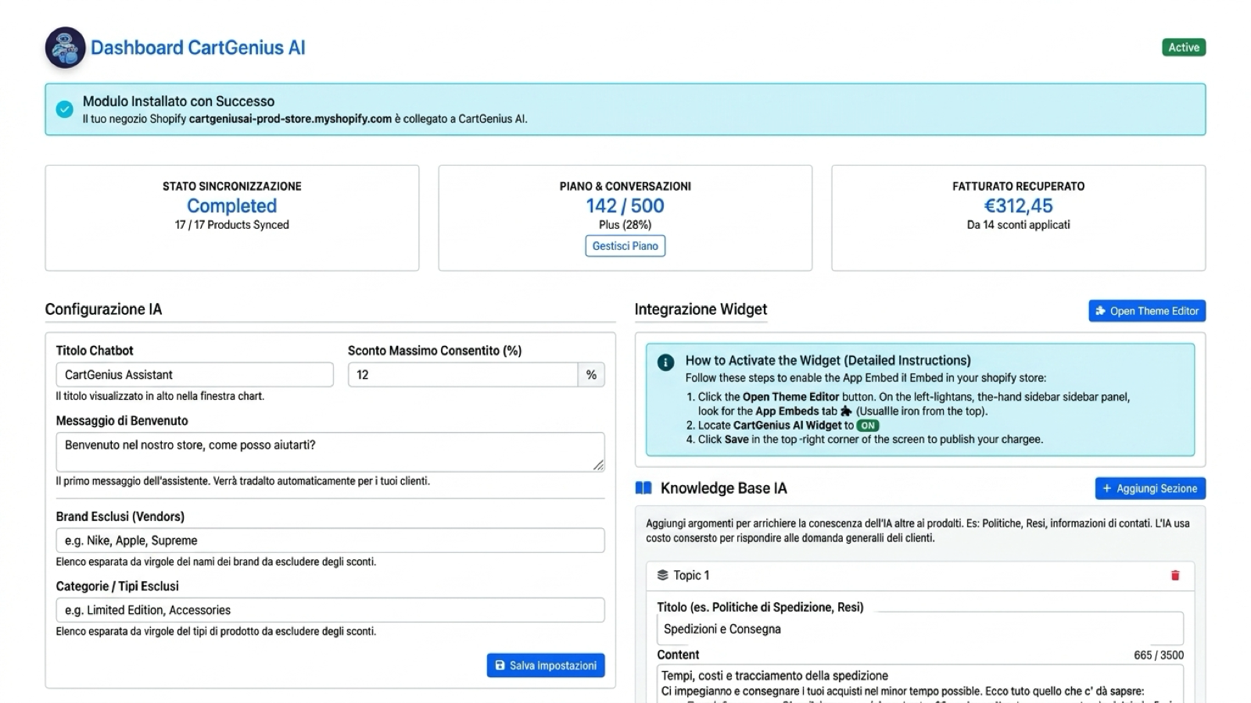Click the Topic 1 Content textarea

920,684
